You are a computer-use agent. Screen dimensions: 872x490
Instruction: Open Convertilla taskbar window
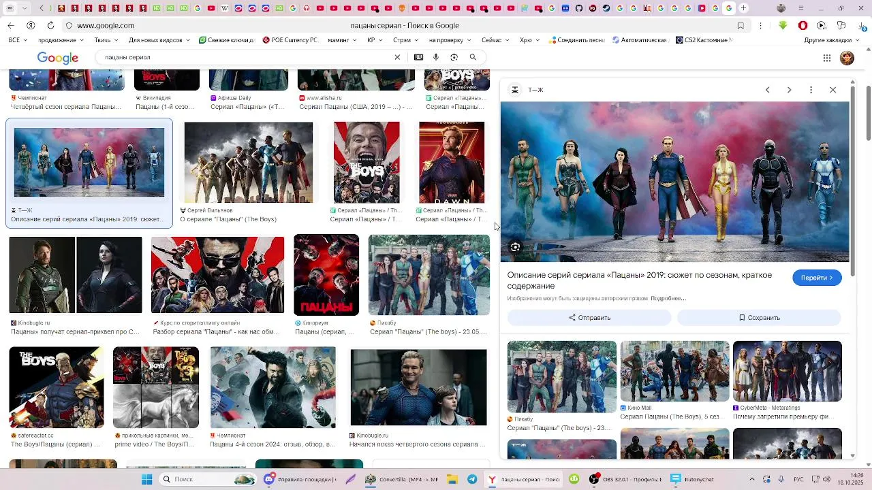tap(402, 479)
